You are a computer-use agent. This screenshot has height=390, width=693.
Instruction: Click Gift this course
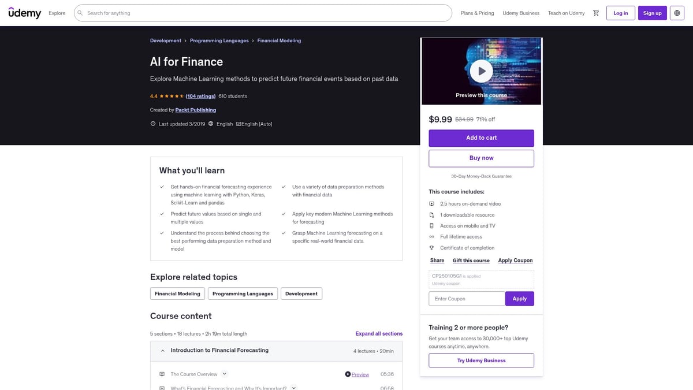click(x=471, y=261)
